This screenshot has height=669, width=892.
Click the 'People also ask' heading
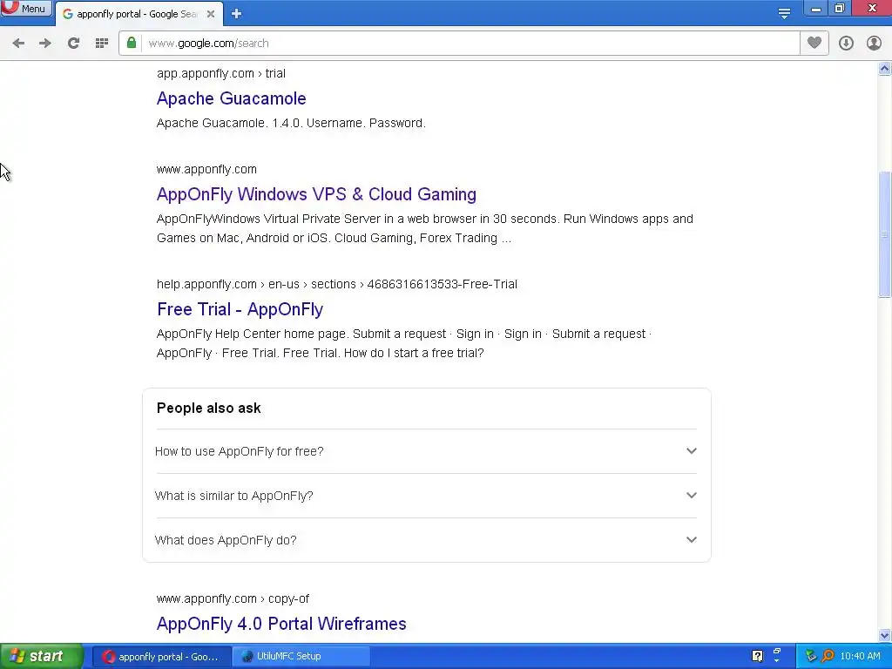(209, 408)
